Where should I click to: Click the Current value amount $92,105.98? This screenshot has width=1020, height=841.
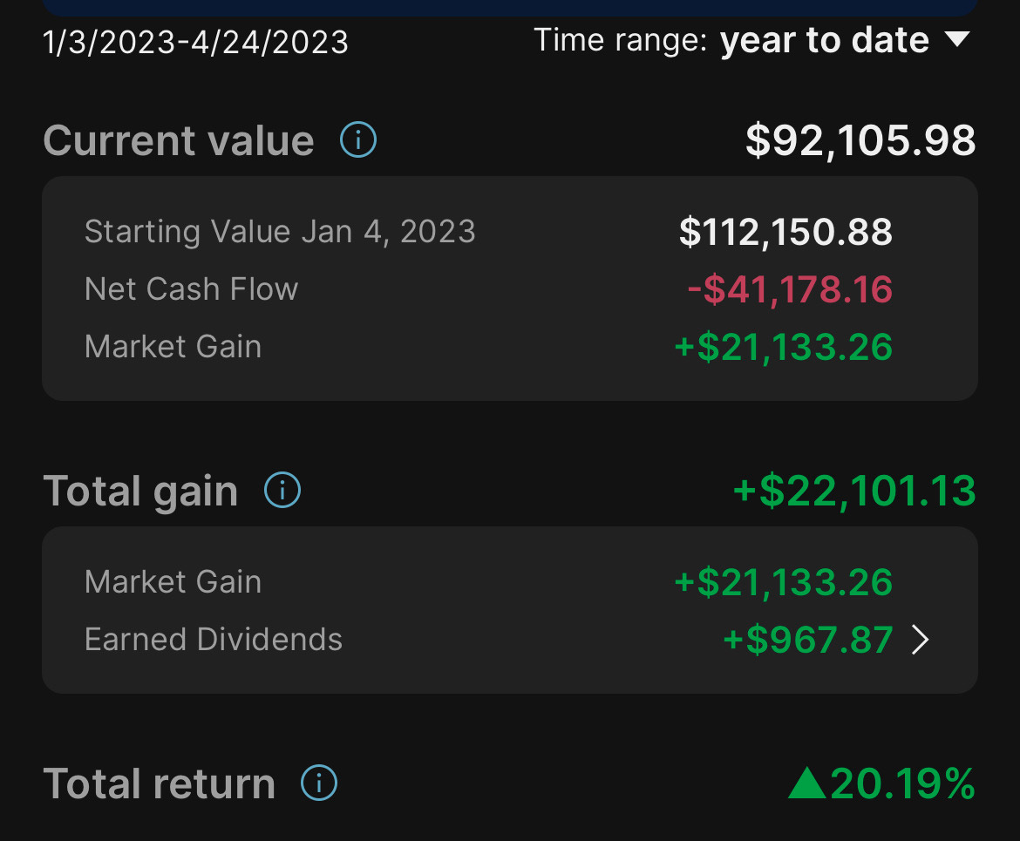coord(860,139)
